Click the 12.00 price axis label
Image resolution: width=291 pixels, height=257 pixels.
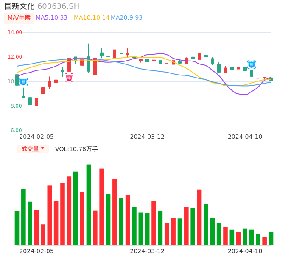point(15,57)
